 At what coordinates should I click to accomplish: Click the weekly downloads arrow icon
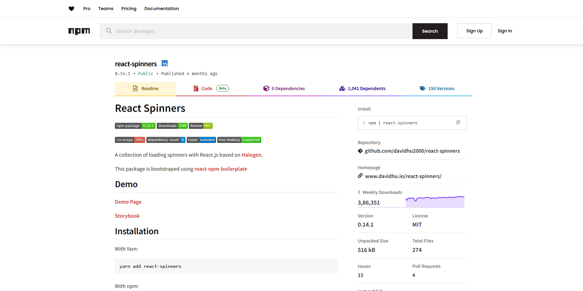[x=359, y=192]
